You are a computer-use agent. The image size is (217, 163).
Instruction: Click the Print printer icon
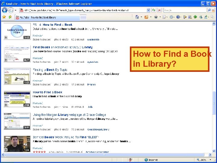(x=156, y=17)
